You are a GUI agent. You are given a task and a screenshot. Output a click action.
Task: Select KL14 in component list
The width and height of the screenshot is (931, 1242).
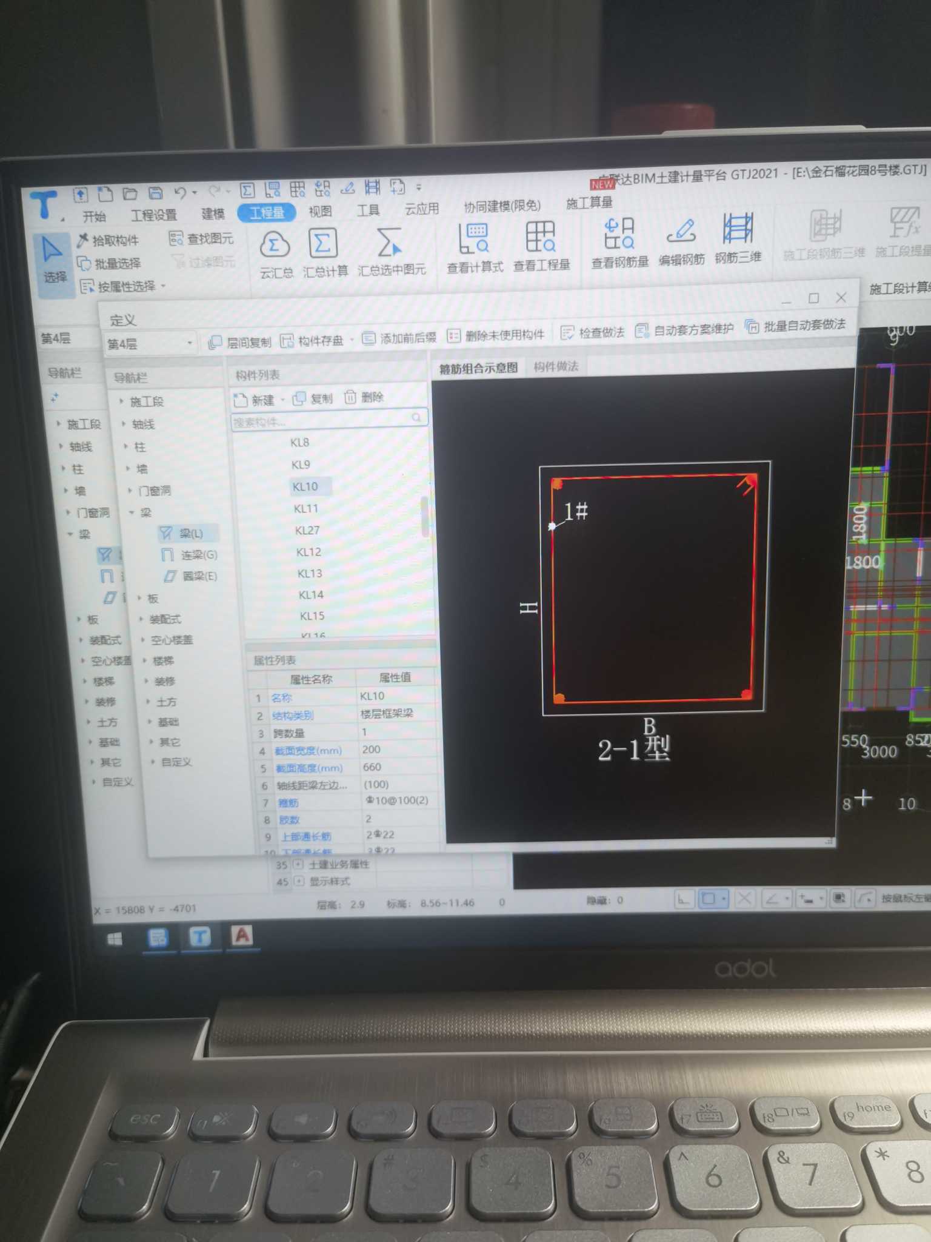(x=311, y=595)
